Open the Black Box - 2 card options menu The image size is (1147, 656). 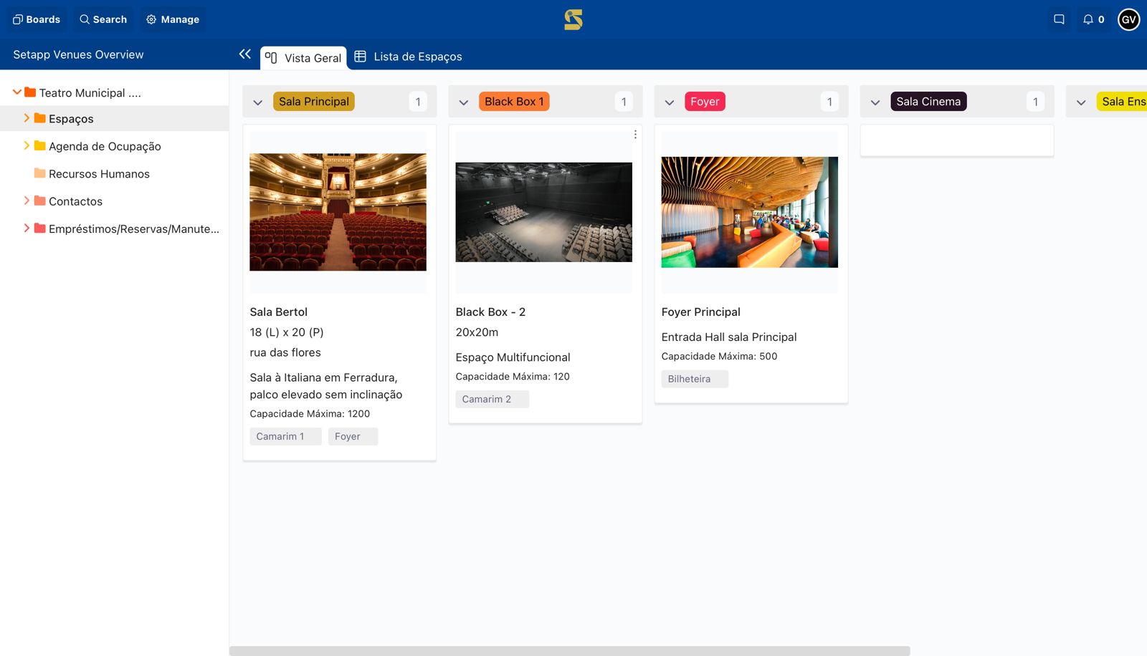coord(635,135)
